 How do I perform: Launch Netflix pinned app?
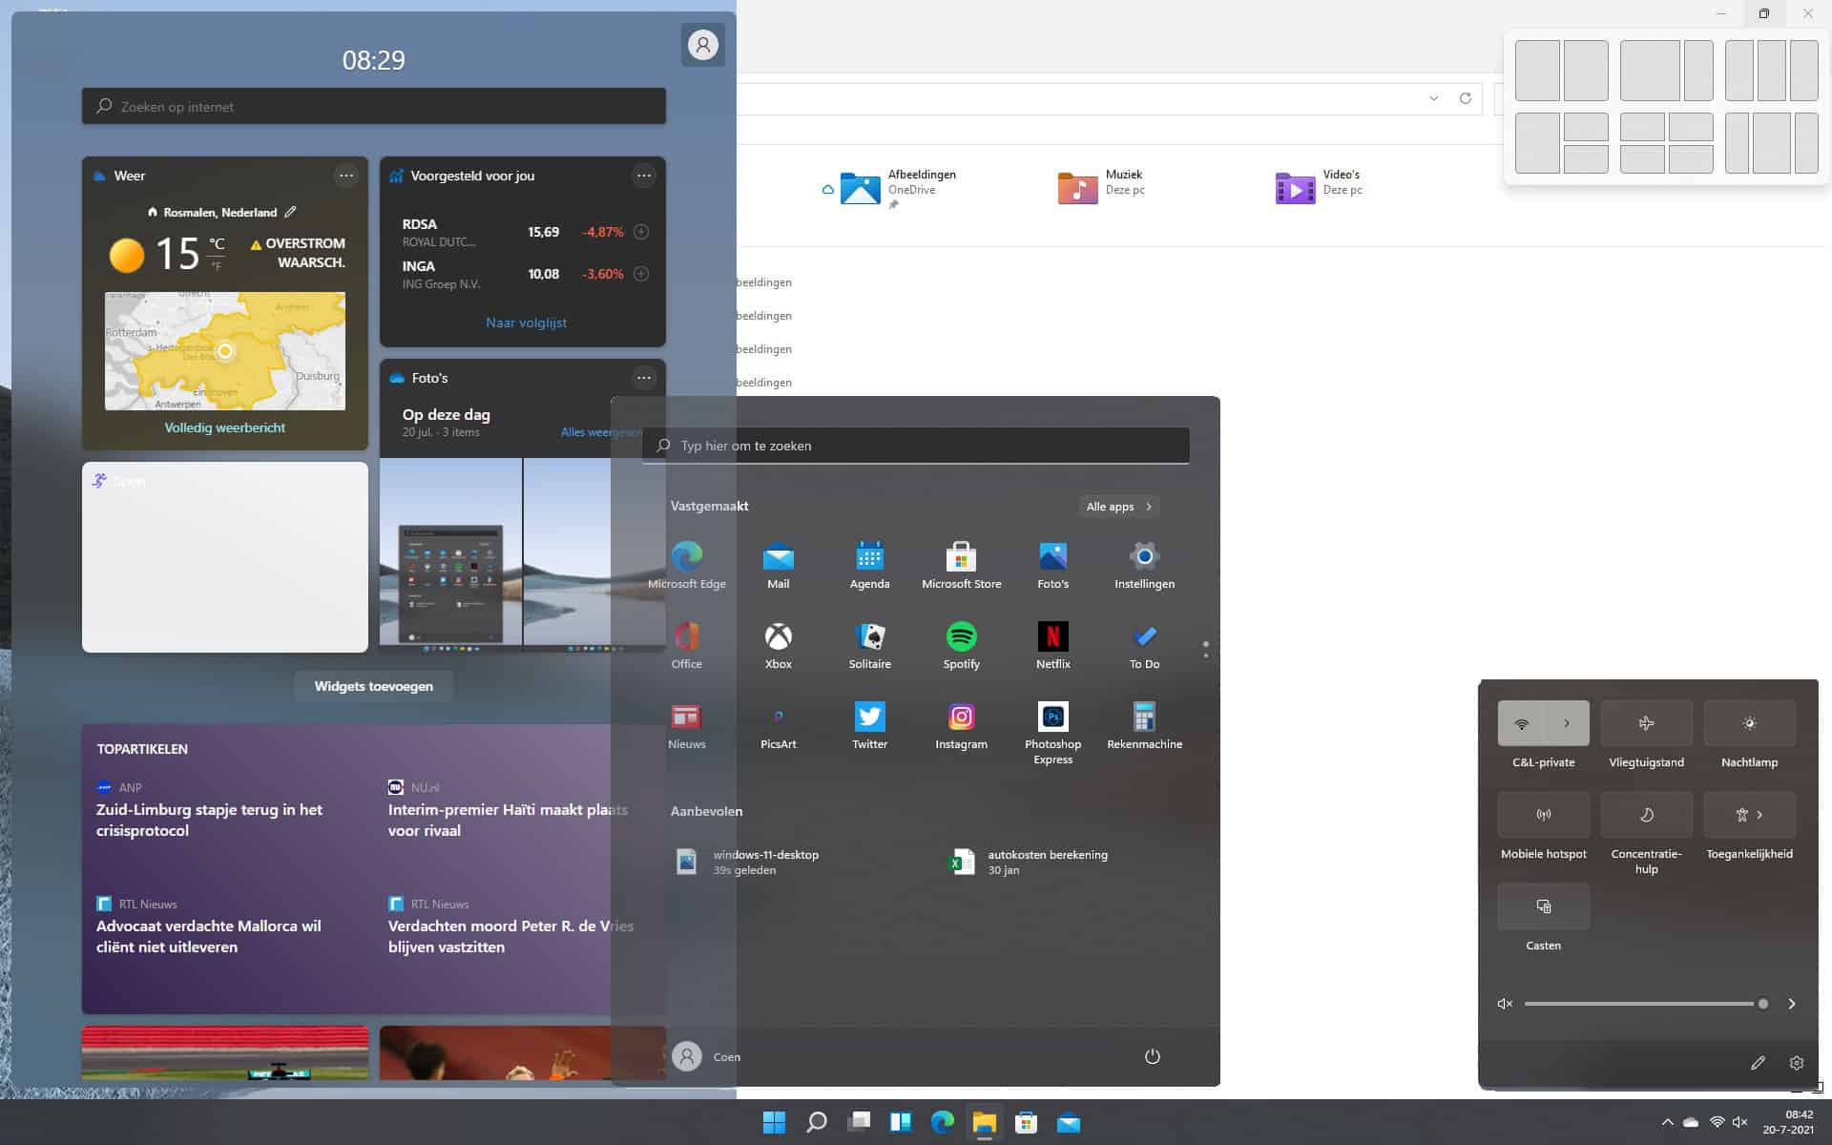pyautogui.click(x=1053, y=645)
